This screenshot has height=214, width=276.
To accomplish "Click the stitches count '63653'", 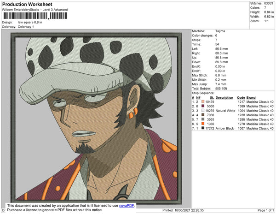I will coord(269,3).
